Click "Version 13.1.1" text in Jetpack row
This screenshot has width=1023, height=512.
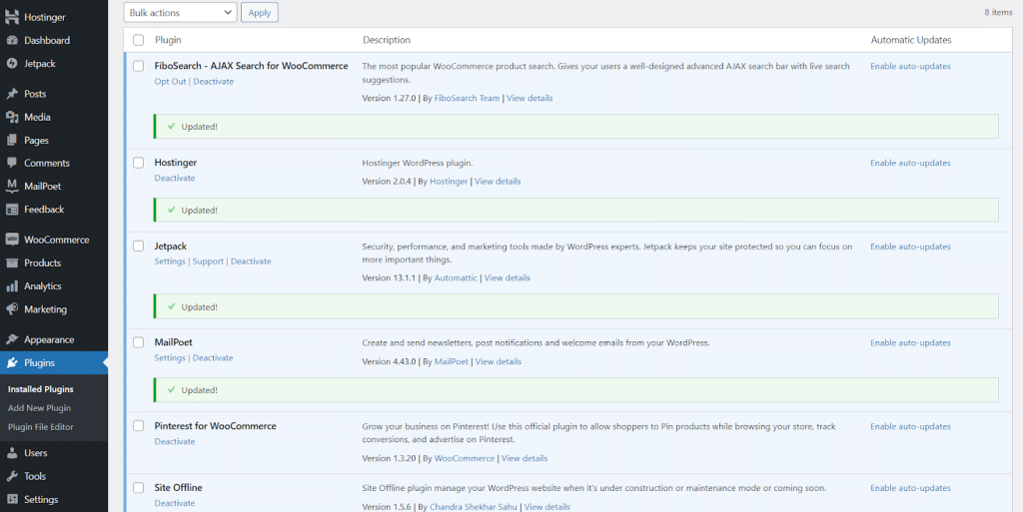[389, 277]
